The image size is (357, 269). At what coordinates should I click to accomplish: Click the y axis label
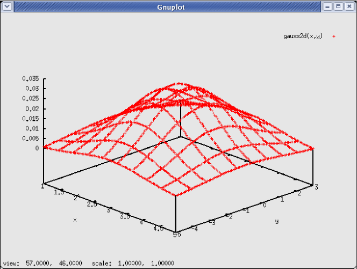click(277, 221)
